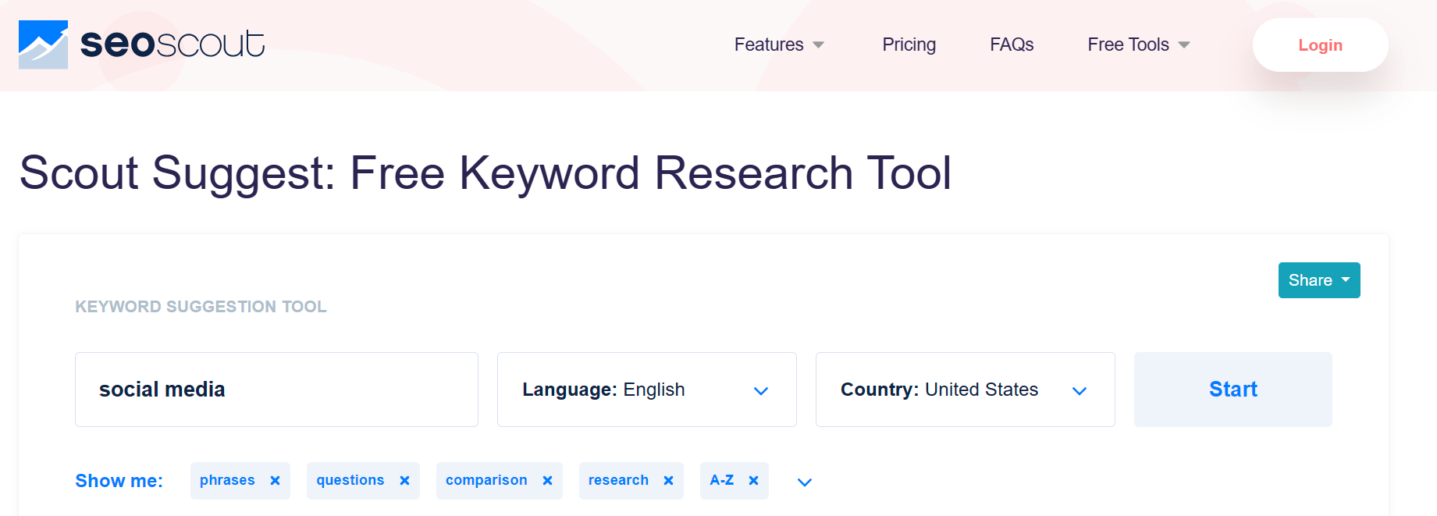This screenshot has width=1437, height=516.
Task: Go to the Pricing page
Action: tap(909, 44)
